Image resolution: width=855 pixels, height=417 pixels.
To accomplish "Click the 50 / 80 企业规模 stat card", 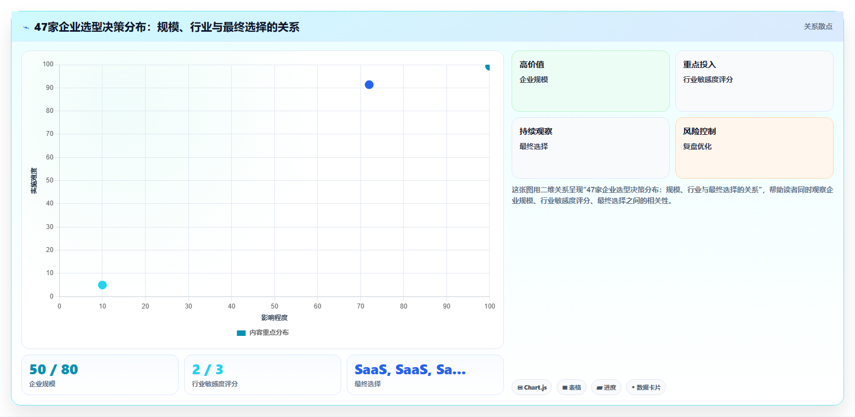I will click(100, 375).
